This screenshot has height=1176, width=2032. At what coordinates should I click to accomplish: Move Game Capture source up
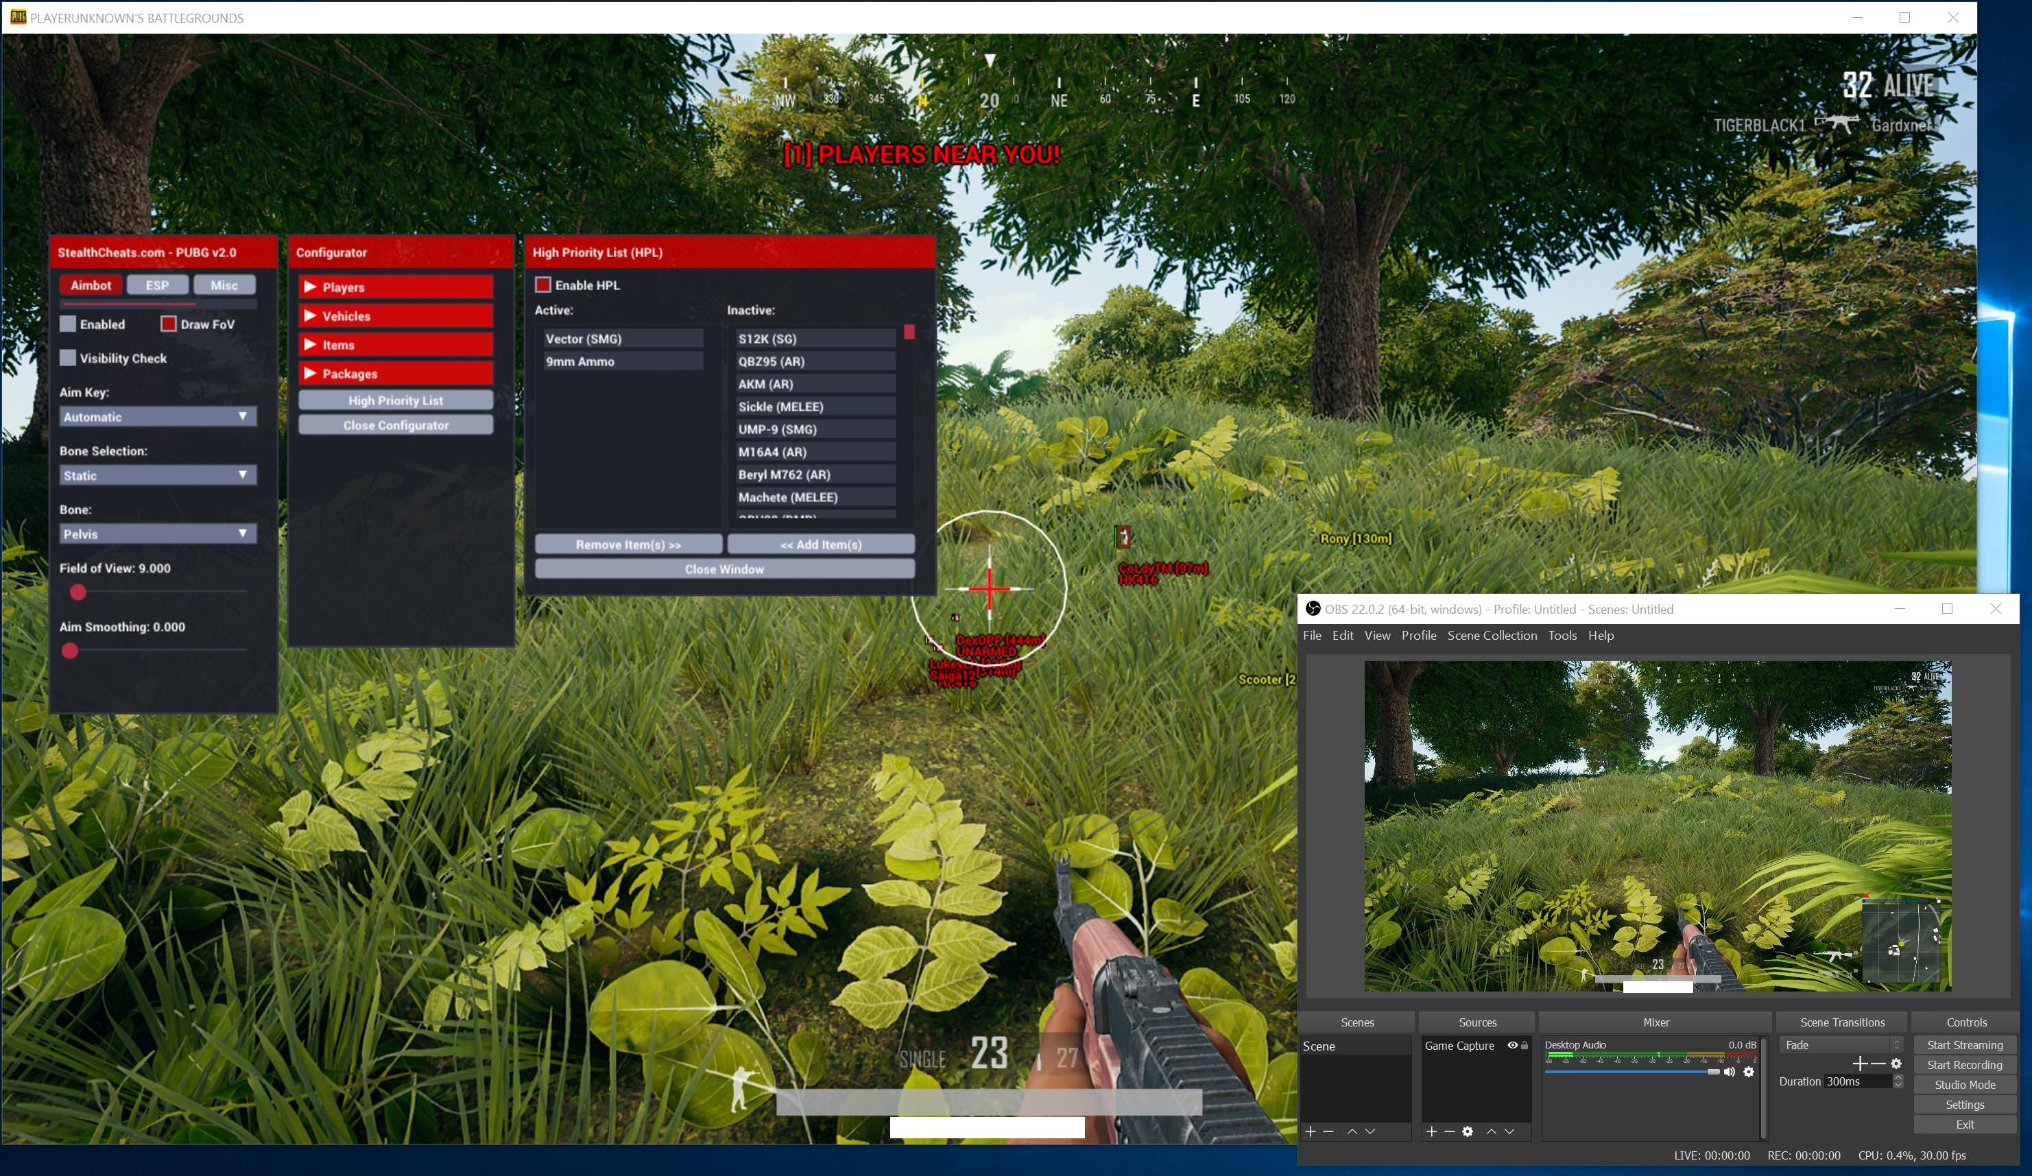pos(1492,1131)
